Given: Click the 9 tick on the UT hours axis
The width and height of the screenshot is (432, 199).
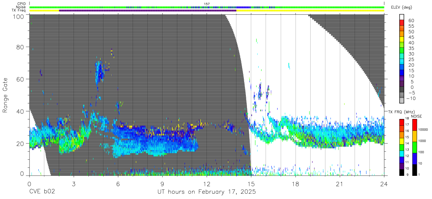Looking at the screenshot, I should click(x=162, y=184).
